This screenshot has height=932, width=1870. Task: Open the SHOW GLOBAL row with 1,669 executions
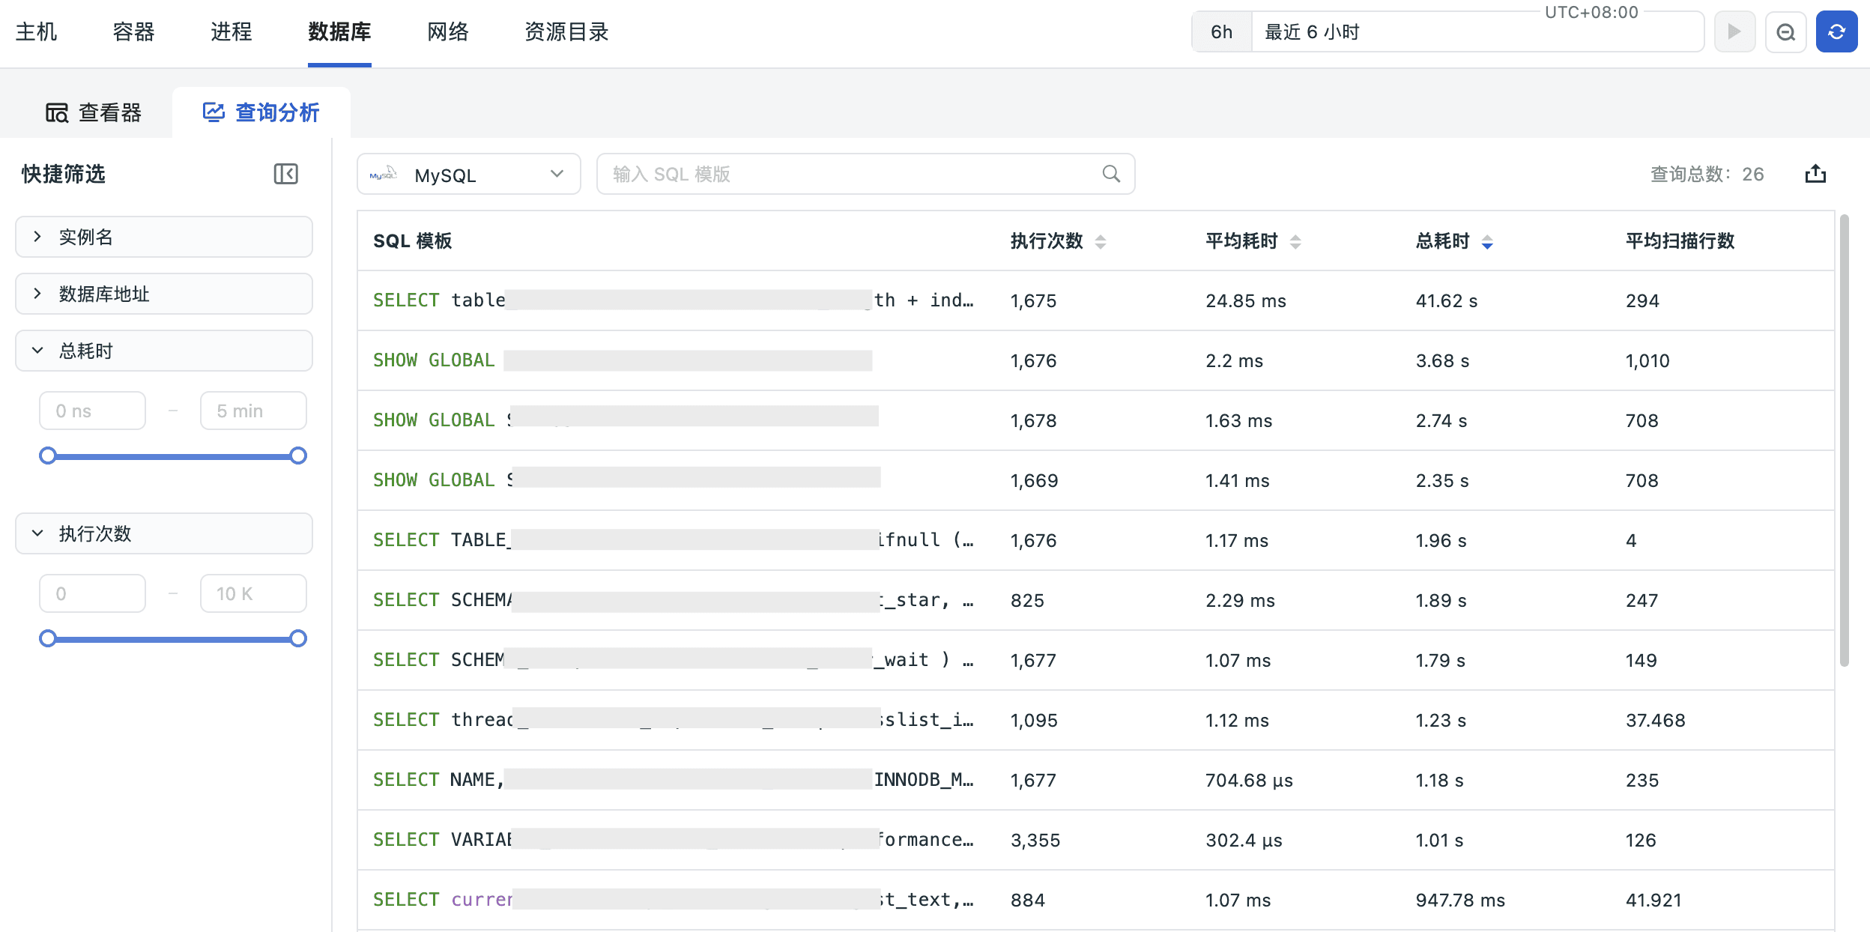pyautogui.click(x=1095, y=480)
